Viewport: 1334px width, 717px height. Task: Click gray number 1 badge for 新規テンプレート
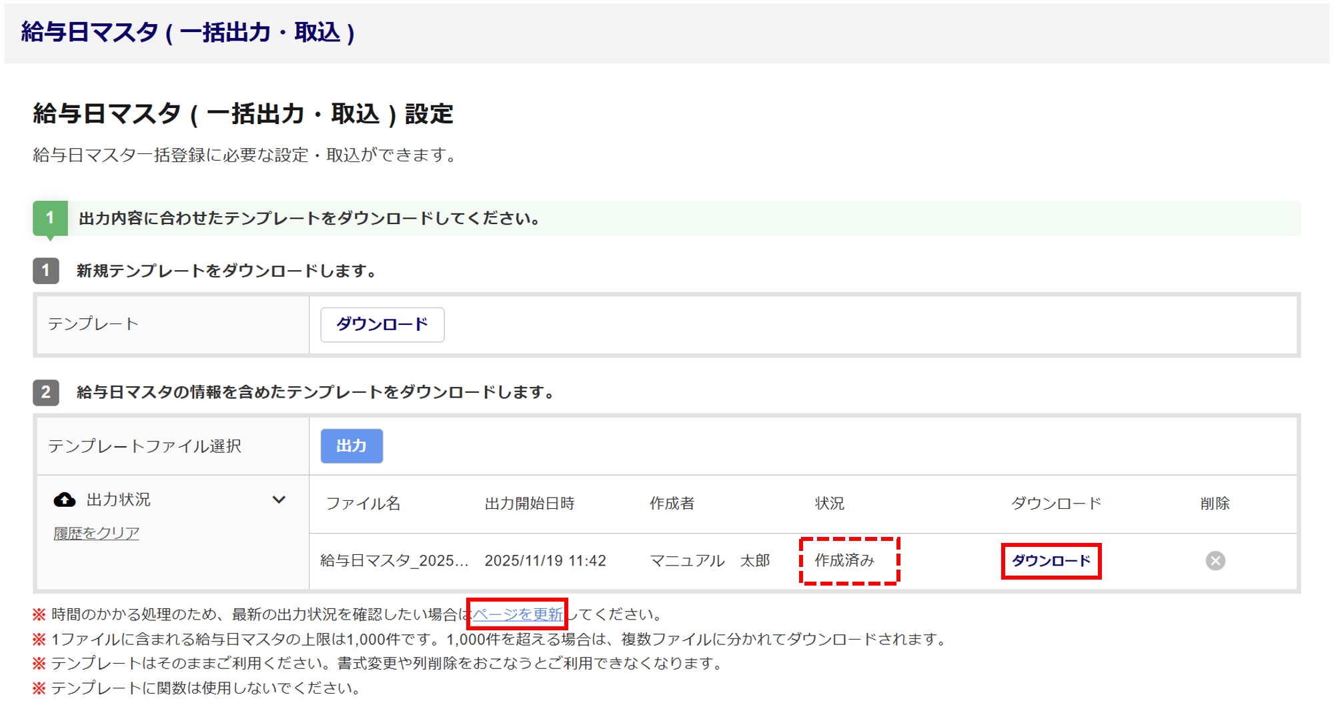click(x=46, y=271)
